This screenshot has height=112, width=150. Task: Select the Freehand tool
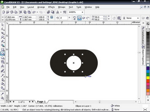(2, 41)
